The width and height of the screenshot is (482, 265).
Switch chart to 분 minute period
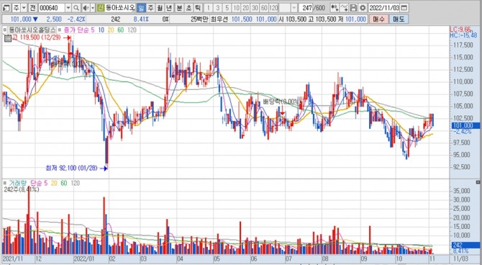pos(180,8)
